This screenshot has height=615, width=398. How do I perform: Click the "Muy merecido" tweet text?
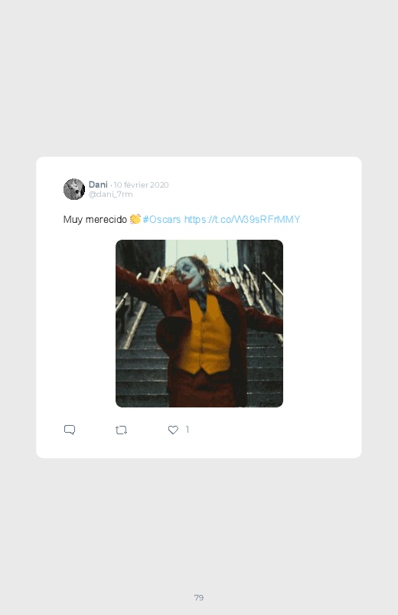click(95, 219)
